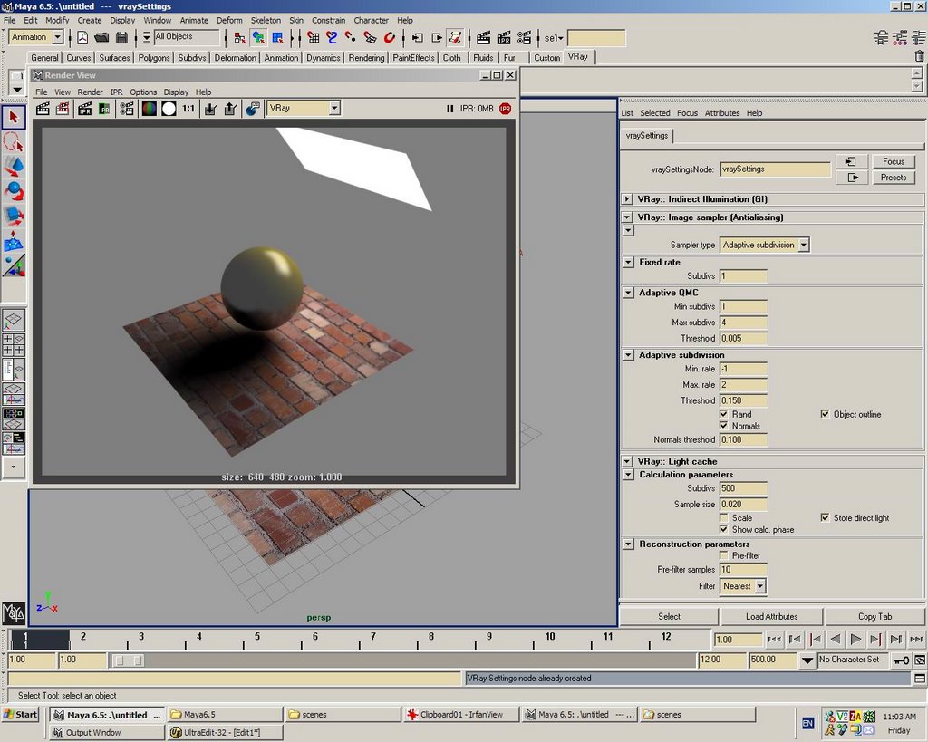Select the Lasso tool in toolbox
Image resolution: width=928 pixels, height=742 pixels.
tap(13, 142)
